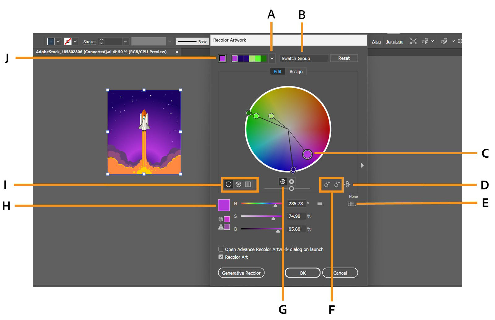Viewport: 495px width, 320px height.
Task: Switch to the Assign tab
Action: [296, 71]
